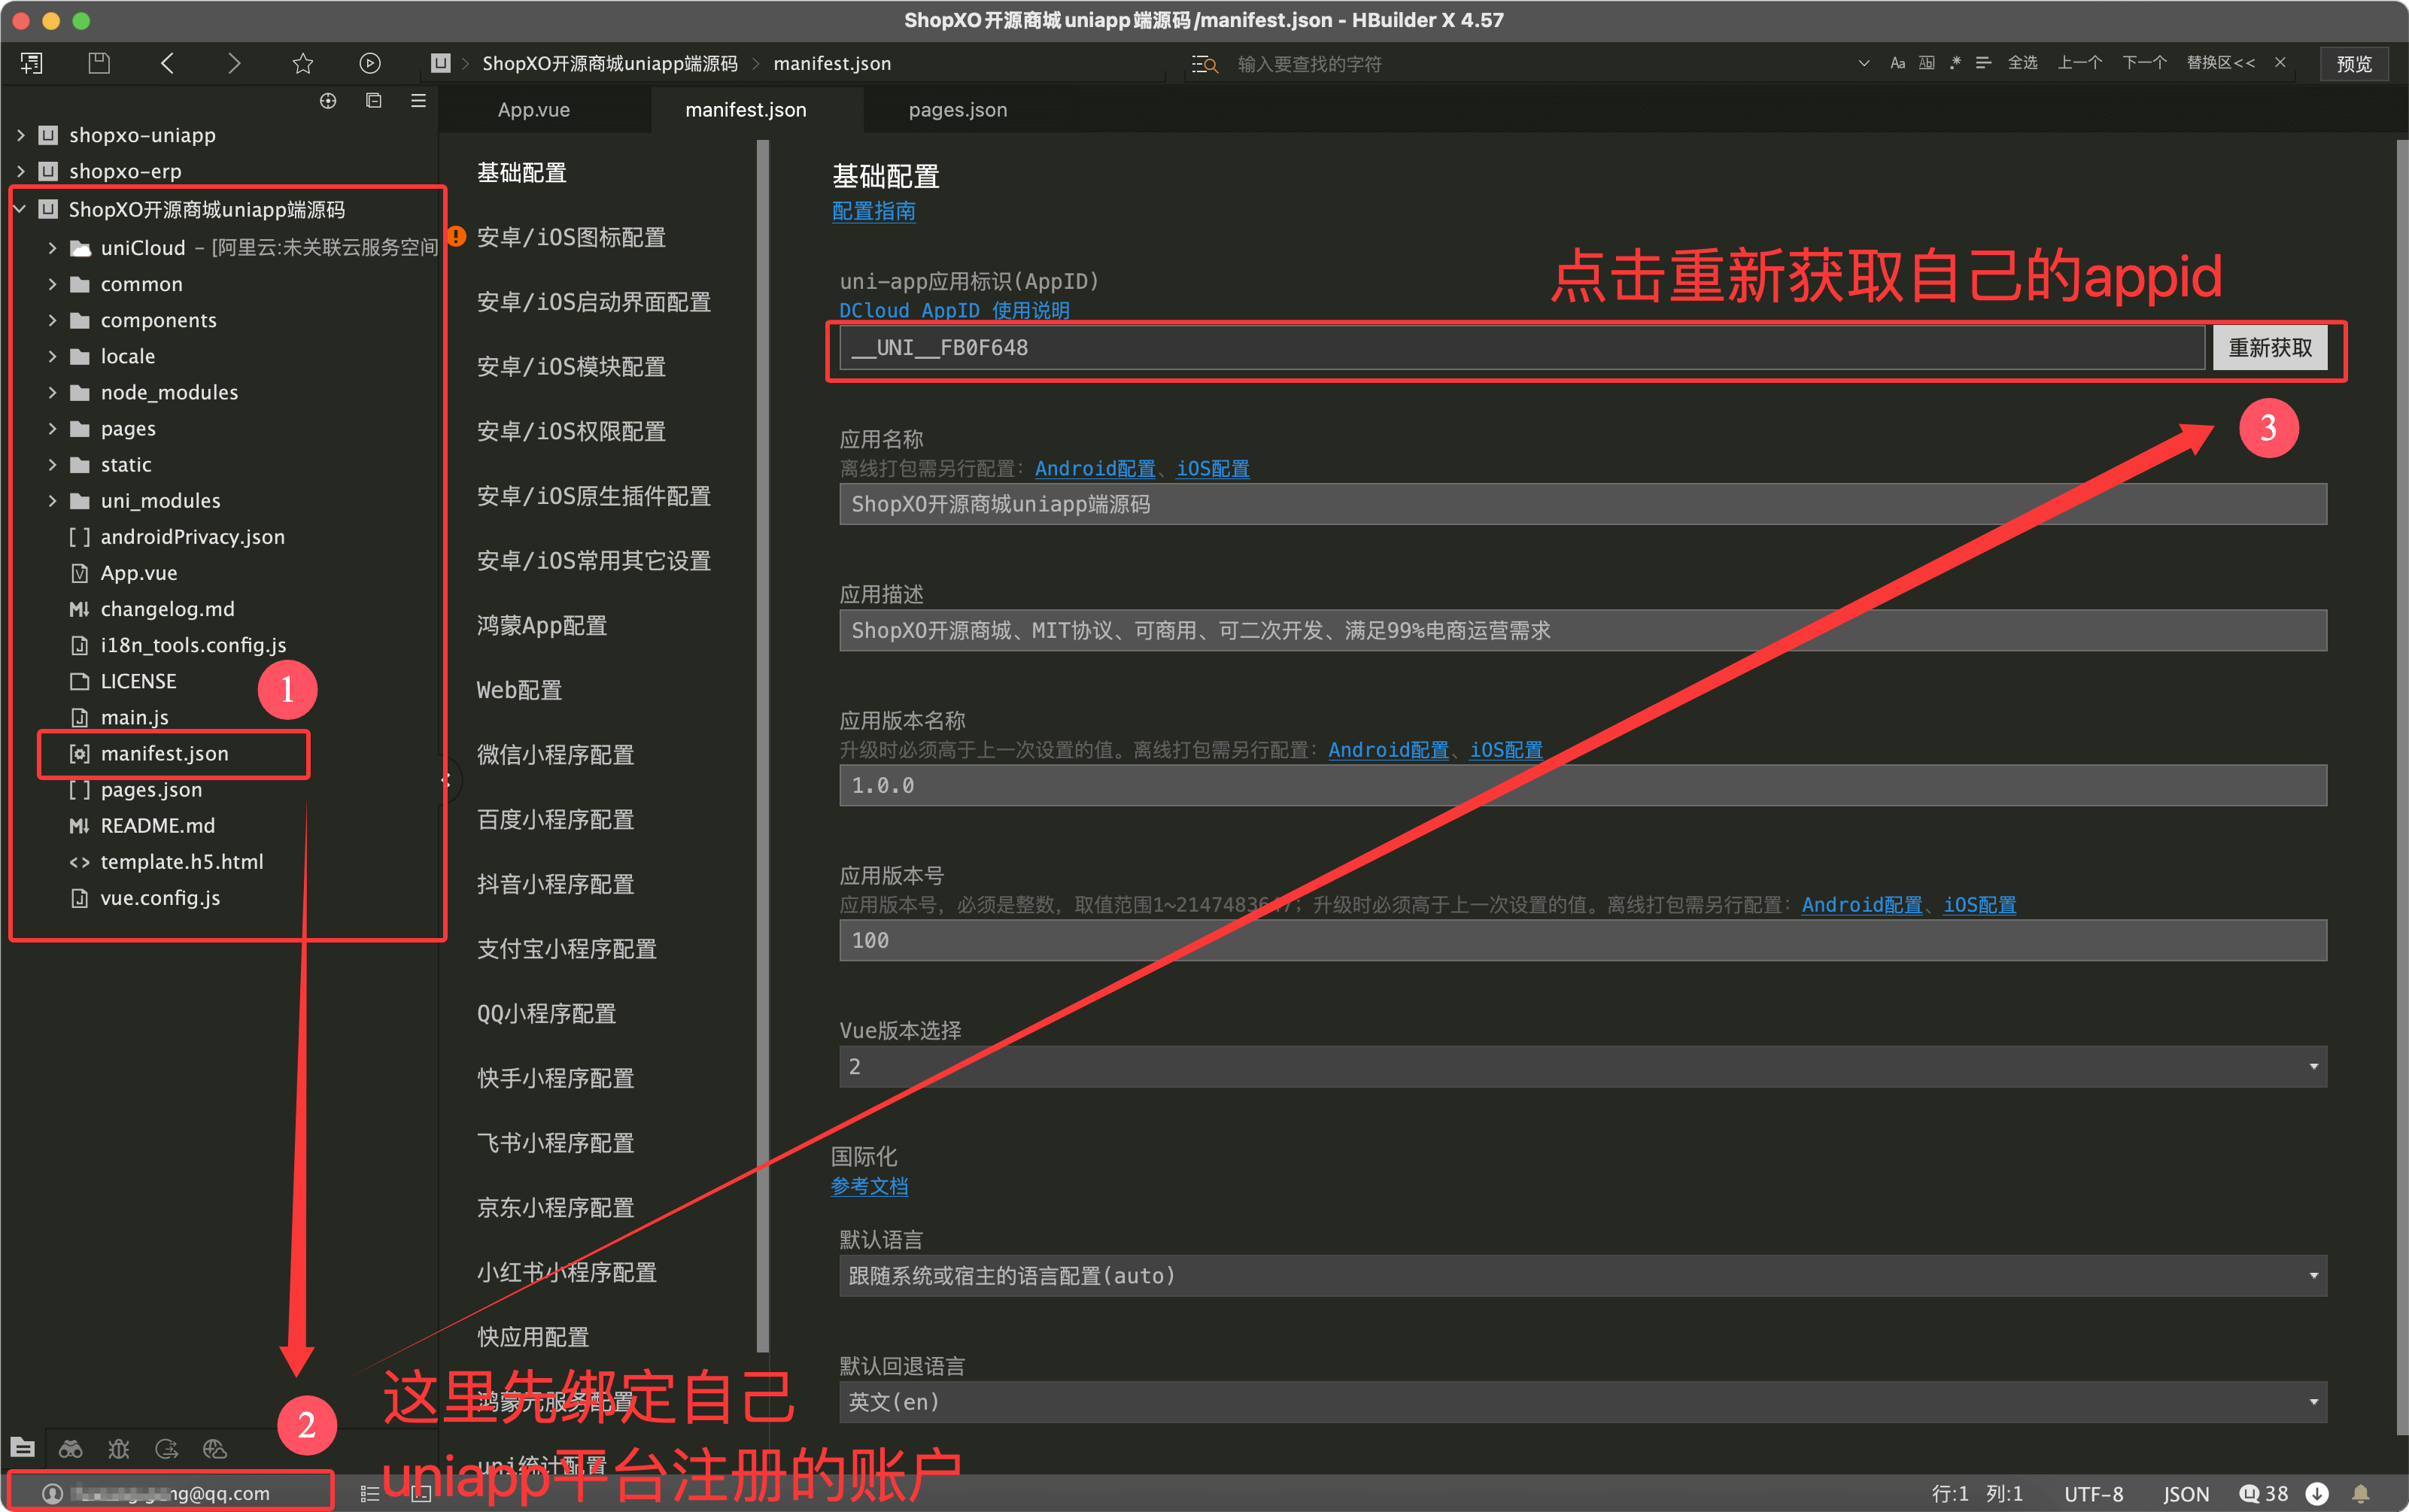Expand the components folder
Screen dimensions: 2409x1512
point(52,320)
